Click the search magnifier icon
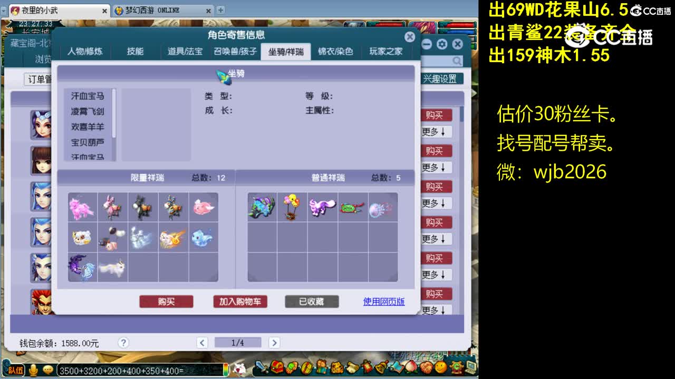This screenshot has height=379, width=675. pos(456,61)
